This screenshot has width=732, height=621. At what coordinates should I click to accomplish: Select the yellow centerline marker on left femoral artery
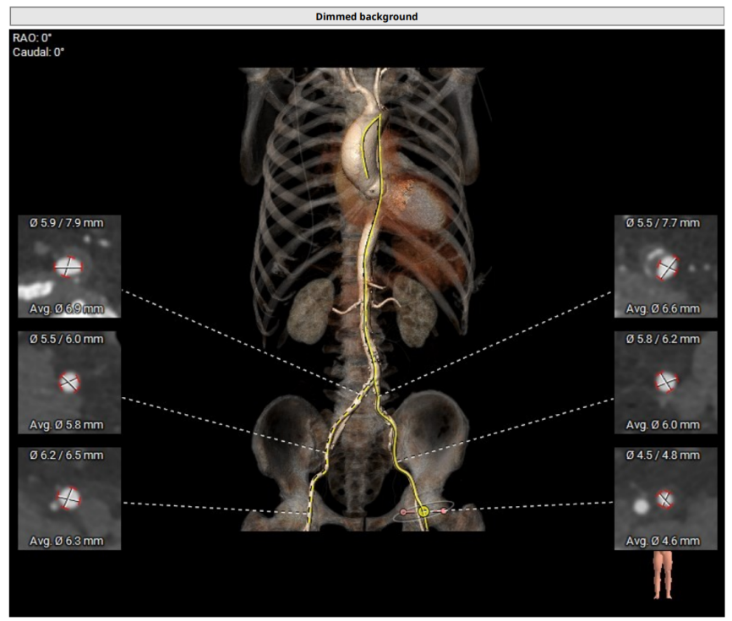point(423,511)
